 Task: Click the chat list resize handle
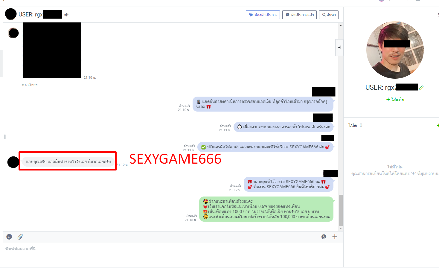[5, 137]
